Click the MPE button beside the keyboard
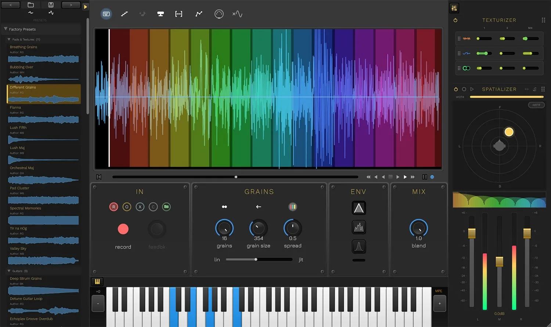 (x=439, y=291)
